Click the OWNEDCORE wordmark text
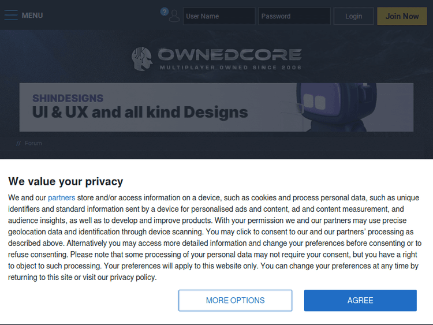The image size is (433, 325). pyautogui.click(x=230, y=55)
